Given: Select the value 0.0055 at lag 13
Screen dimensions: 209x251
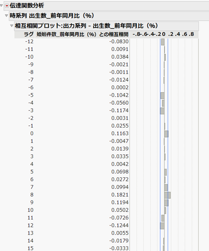Looking at the screenshot, I should tap(120, 233).
